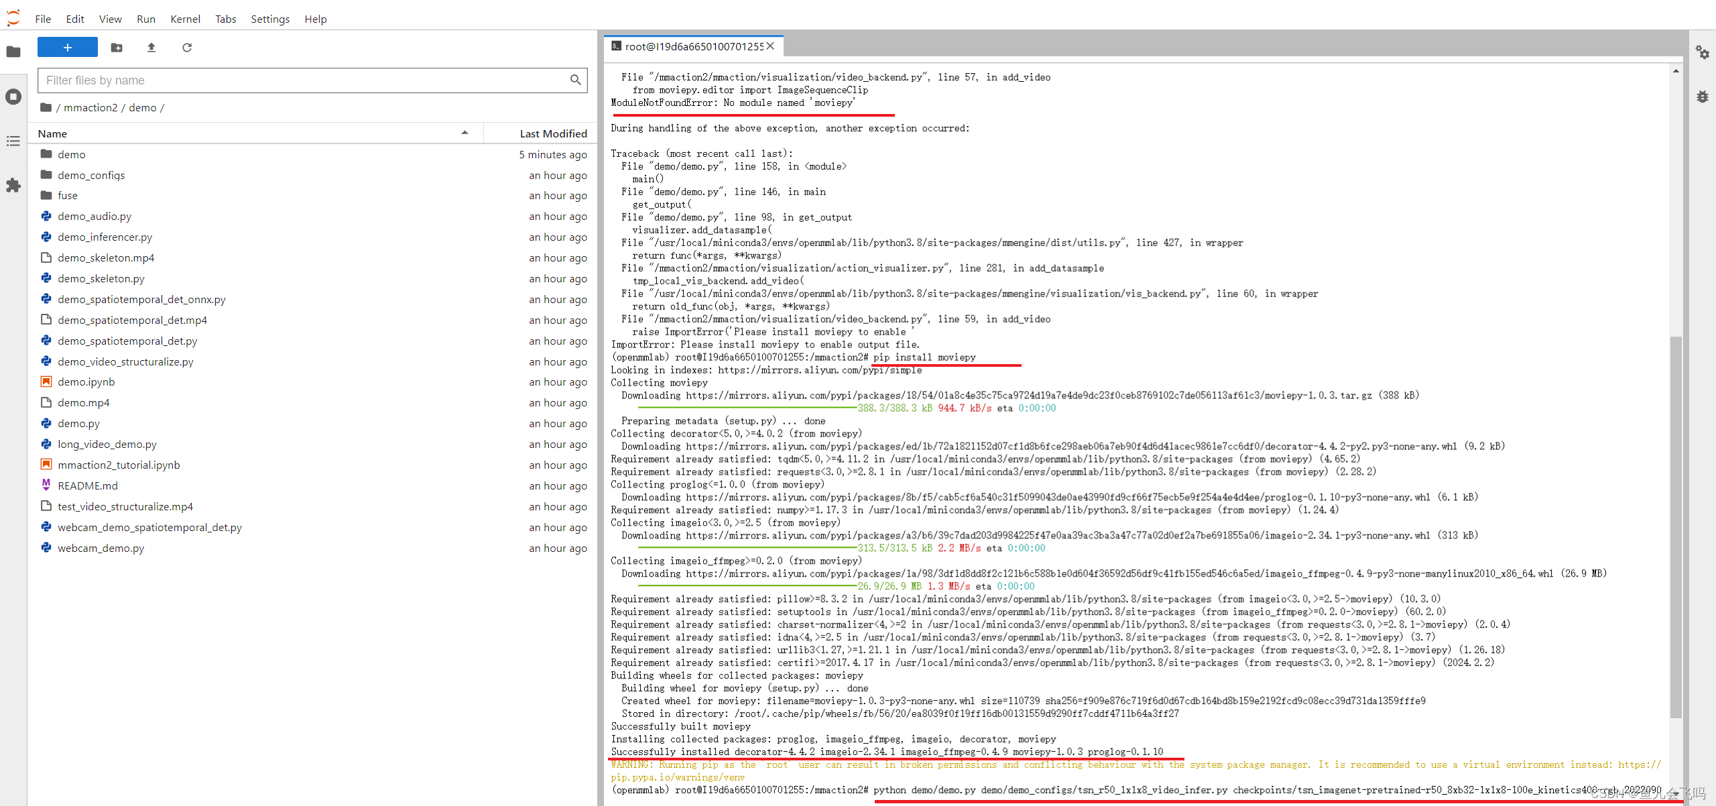The width and height of the screenshot is (1716, 806).
Task: Open the File Browser sidebar icon
Action: (x=13, y=52)
